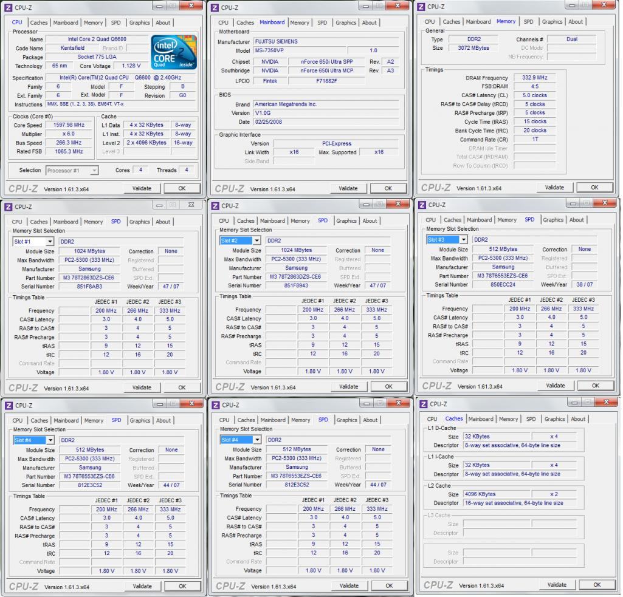Switch to CPU tab in the Caches window
The width and height of the screenshot is (623, 597).
pos(432,419)
